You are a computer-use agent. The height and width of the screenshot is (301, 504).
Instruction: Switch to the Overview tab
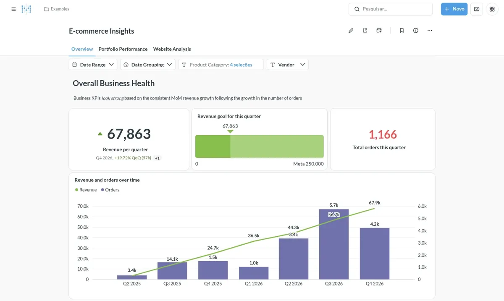[82, 49]
